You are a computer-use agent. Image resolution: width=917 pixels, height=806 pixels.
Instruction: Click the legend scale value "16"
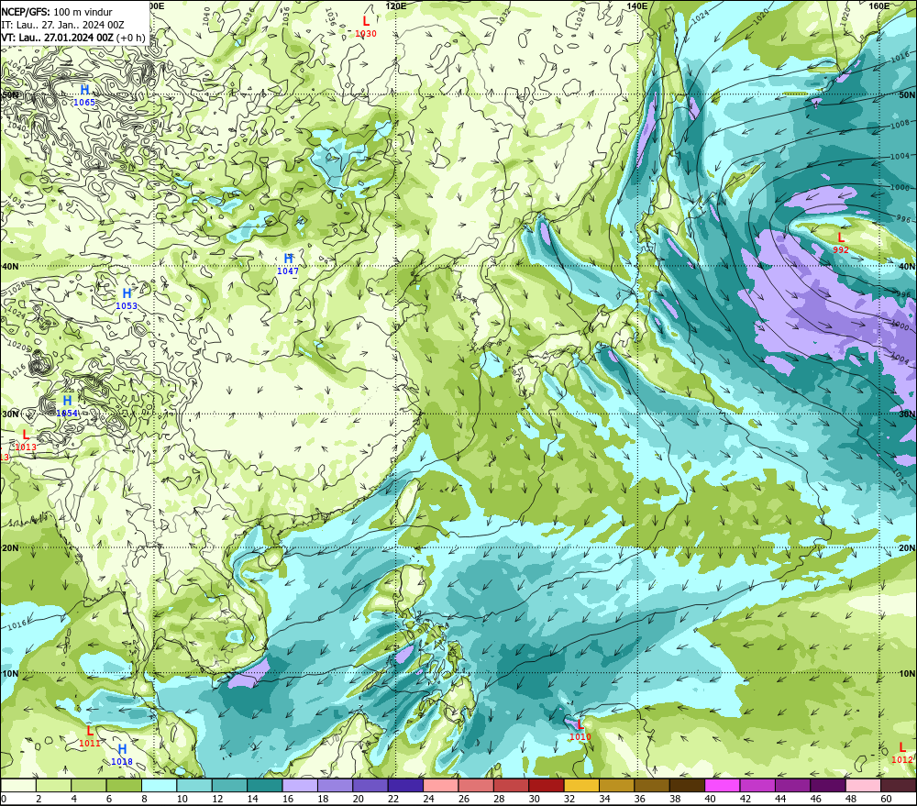point(288,799)
